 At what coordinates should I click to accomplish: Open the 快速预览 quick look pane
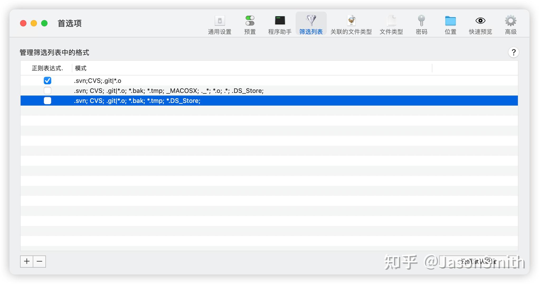click(x=480, y=24)
